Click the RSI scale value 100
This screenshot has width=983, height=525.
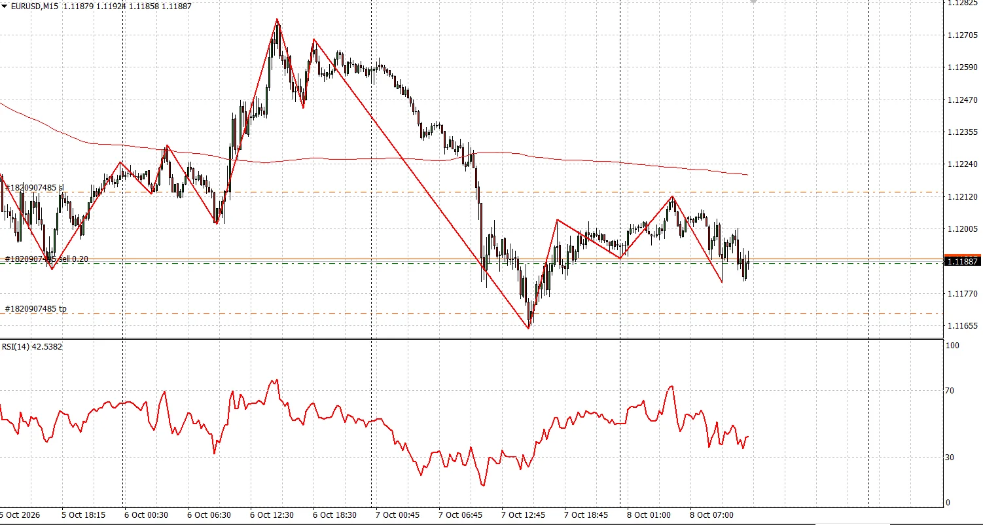pos(953,345)
